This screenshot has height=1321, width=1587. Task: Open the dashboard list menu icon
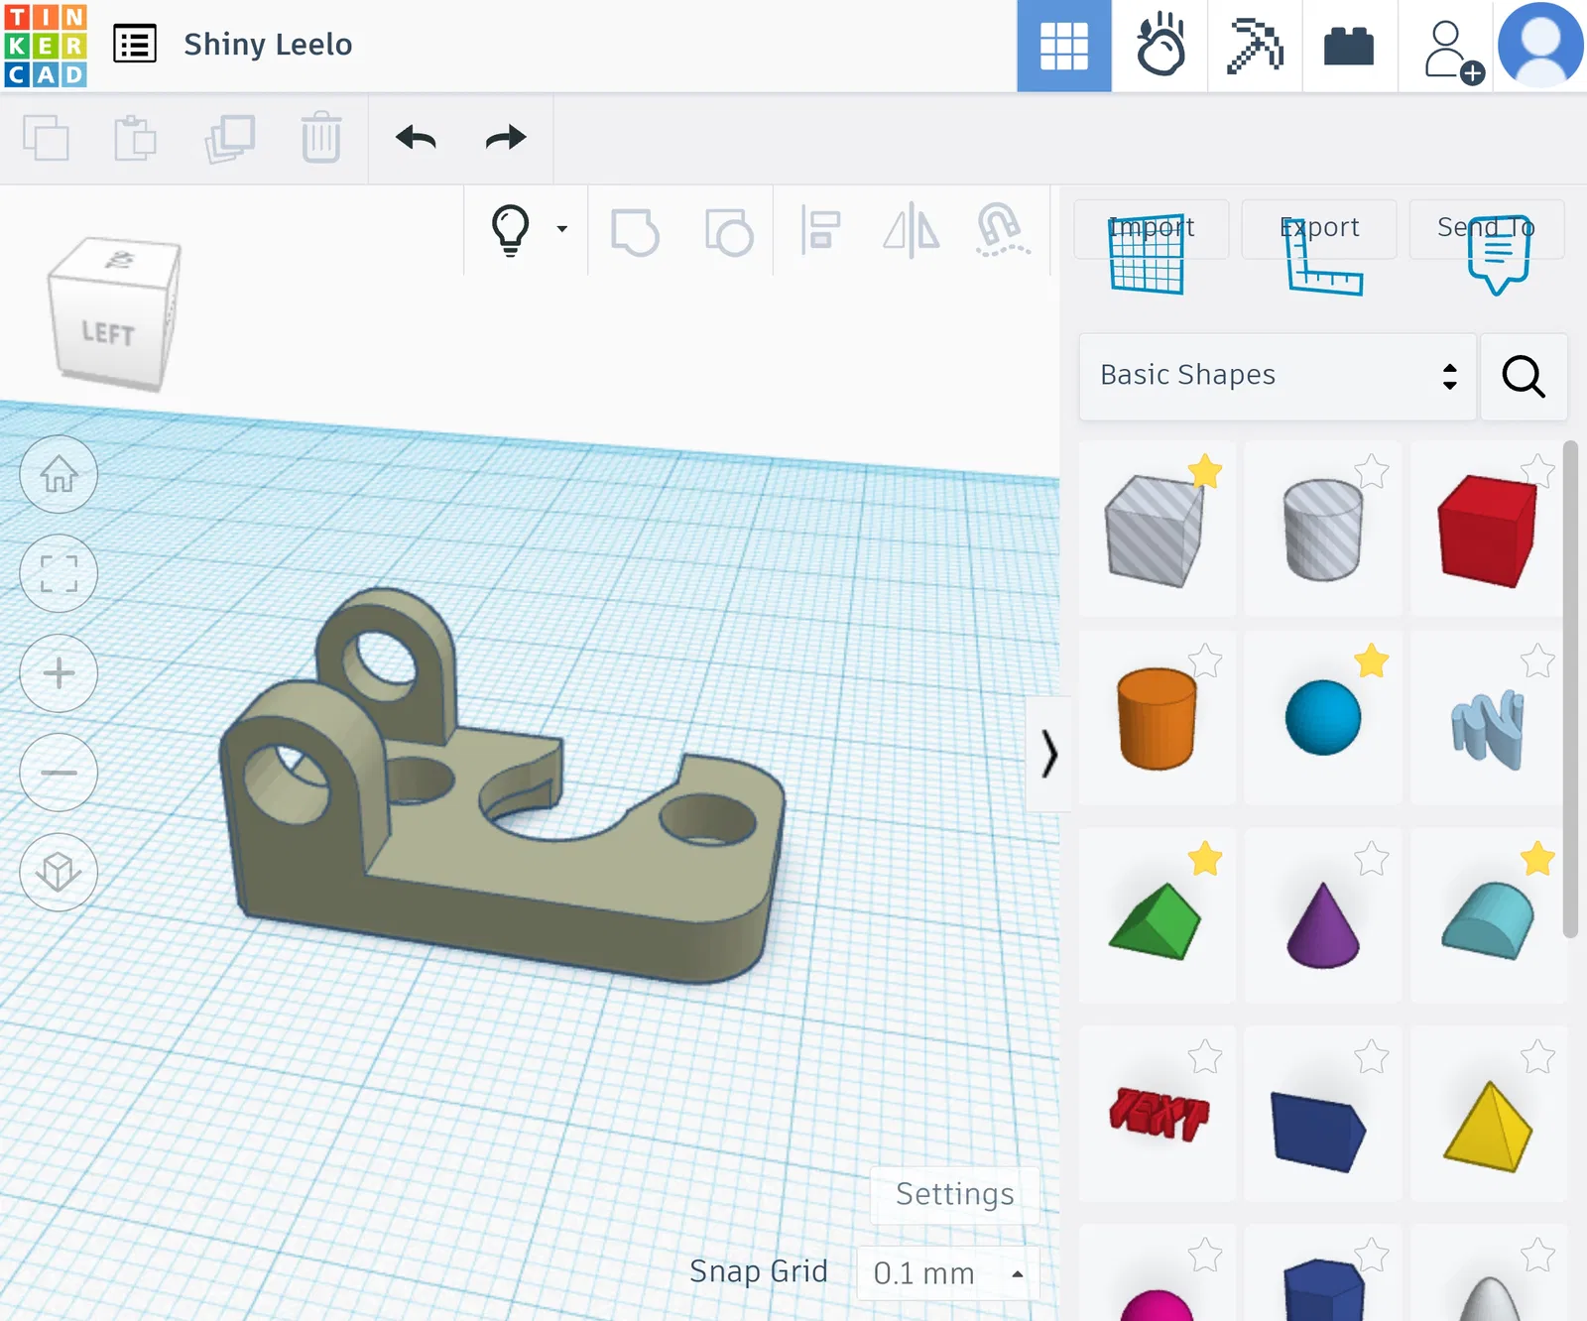pos(135,45)
